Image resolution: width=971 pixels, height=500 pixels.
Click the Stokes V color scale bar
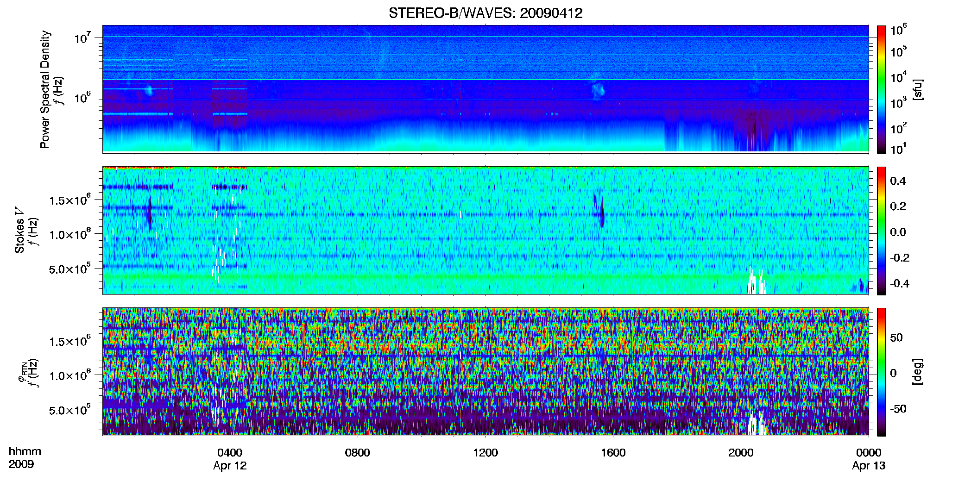[x=882, y=231]
